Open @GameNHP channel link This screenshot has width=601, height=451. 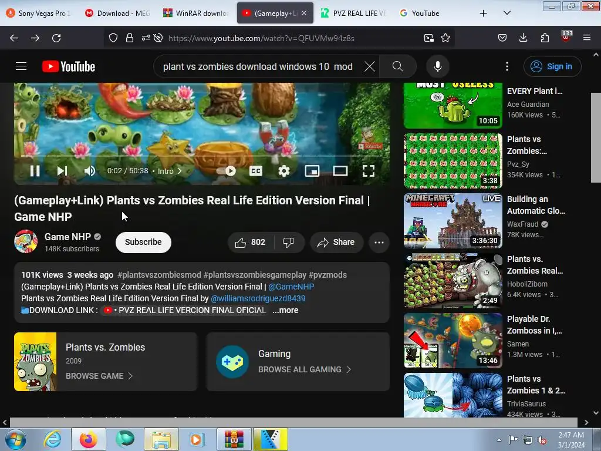(x=291, y=287)
